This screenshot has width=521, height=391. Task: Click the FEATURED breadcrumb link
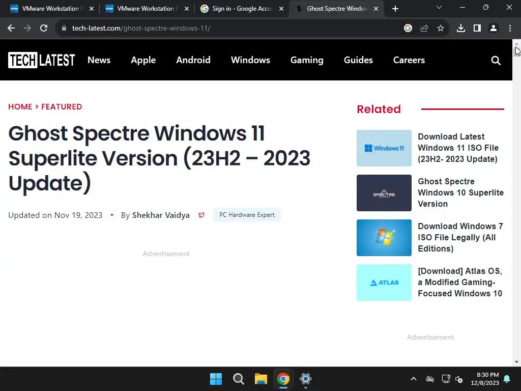(62, 107)
